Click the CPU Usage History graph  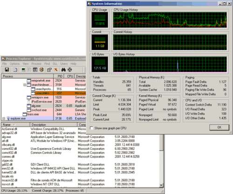click(170, 20)
